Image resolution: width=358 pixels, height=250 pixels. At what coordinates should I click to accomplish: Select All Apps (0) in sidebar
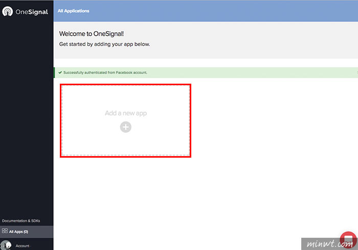(27, 232)
